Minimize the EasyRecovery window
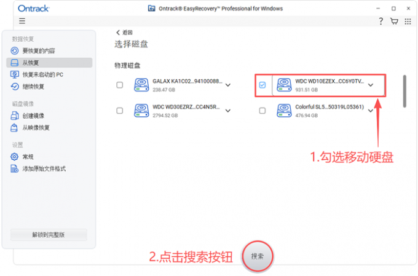 (x=378, y=9)
